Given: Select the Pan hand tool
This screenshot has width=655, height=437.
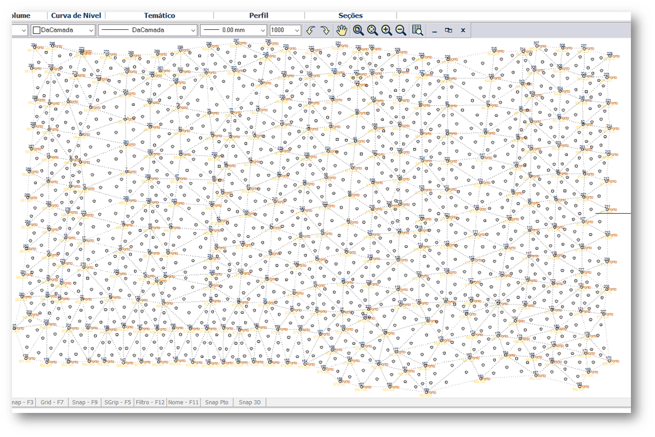Looking at the screenshot, I should point(342,30).
